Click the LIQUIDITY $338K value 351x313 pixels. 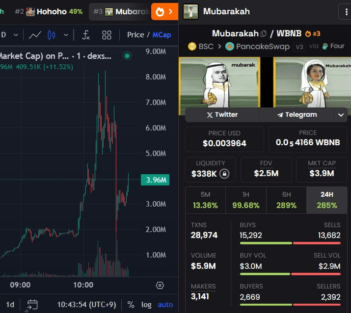tap(204, 174)
